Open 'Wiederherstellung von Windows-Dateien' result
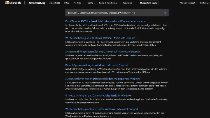This screenshot has width=210, height=118. [x=100, y=38]
